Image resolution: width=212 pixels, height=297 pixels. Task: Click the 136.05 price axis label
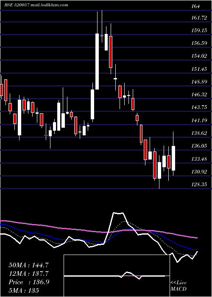click(199, 146)
